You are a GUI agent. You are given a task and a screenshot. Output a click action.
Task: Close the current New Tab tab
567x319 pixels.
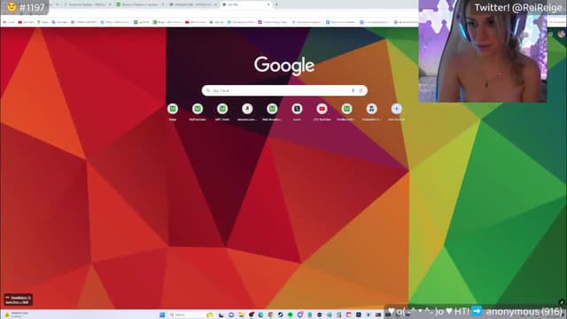tap(268, 4)
